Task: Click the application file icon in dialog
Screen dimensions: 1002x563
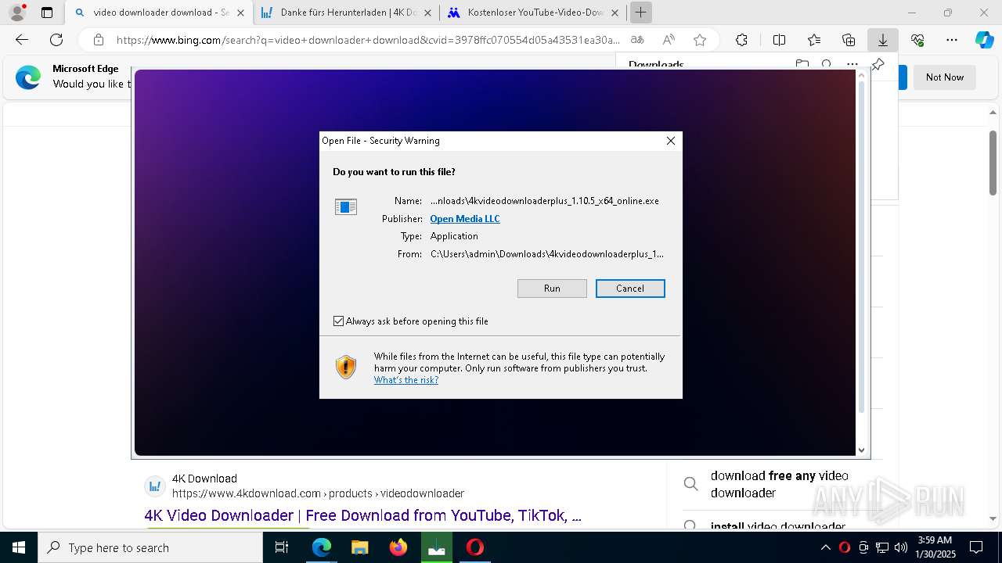Action: click(346, 206)
